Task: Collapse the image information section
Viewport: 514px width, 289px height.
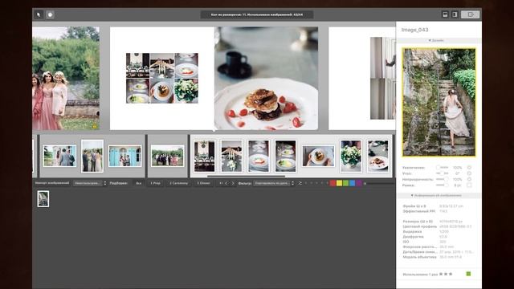Action: (x=439, y=195)
